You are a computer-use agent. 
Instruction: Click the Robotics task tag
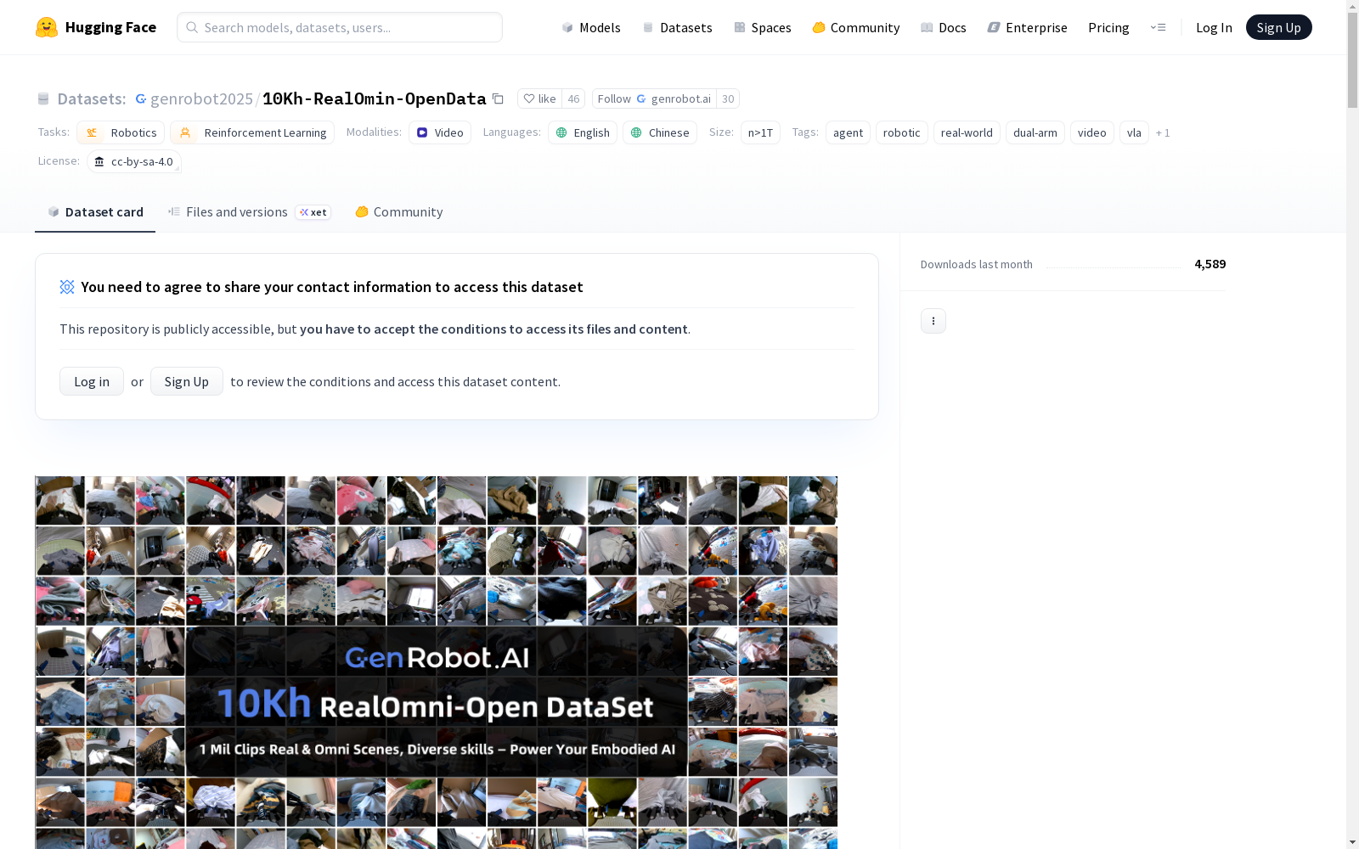coord(121,132)
